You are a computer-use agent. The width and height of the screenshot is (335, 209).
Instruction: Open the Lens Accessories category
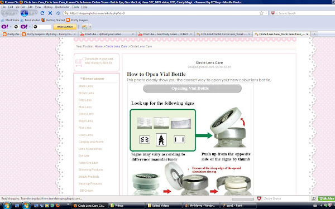tap(90, 149)
